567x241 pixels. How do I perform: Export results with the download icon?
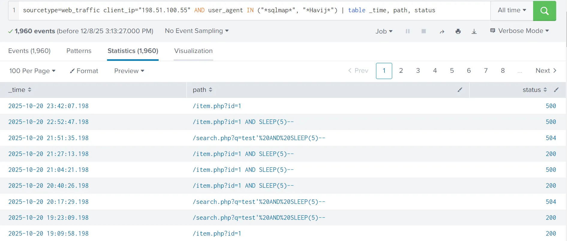pyautogui.click(x=474, y=31)
